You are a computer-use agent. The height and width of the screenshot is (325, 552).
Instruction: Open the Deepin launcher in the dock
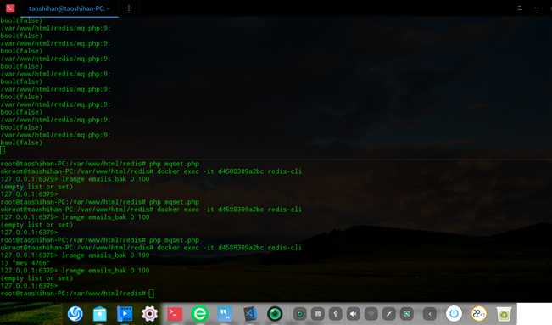75,313
